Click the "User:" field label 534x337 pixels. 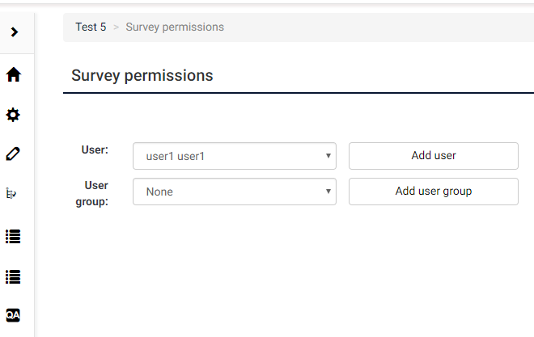95,150
